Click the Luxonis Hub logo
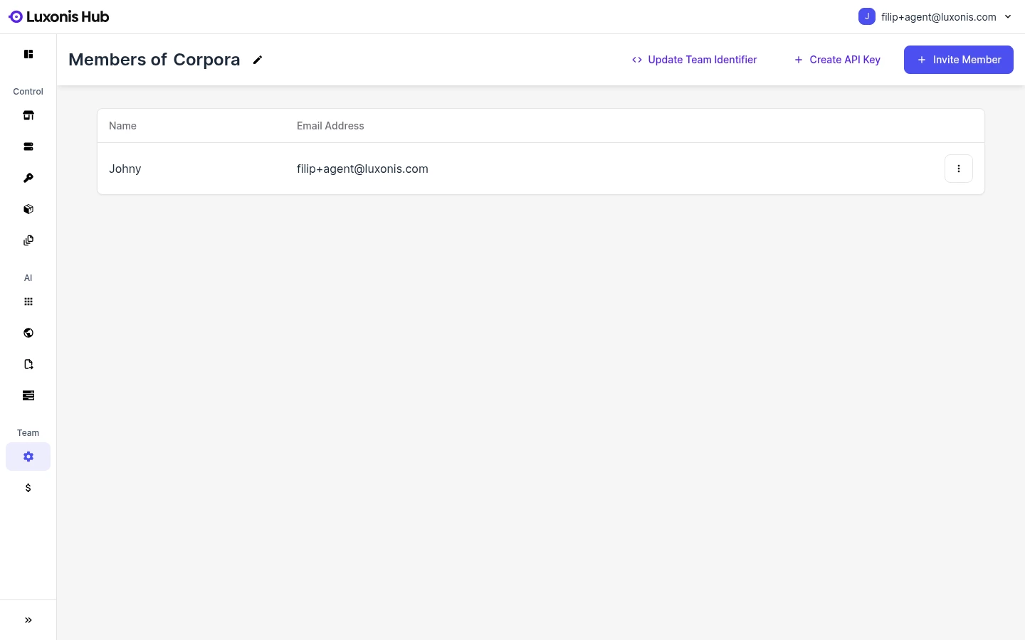 58,16
